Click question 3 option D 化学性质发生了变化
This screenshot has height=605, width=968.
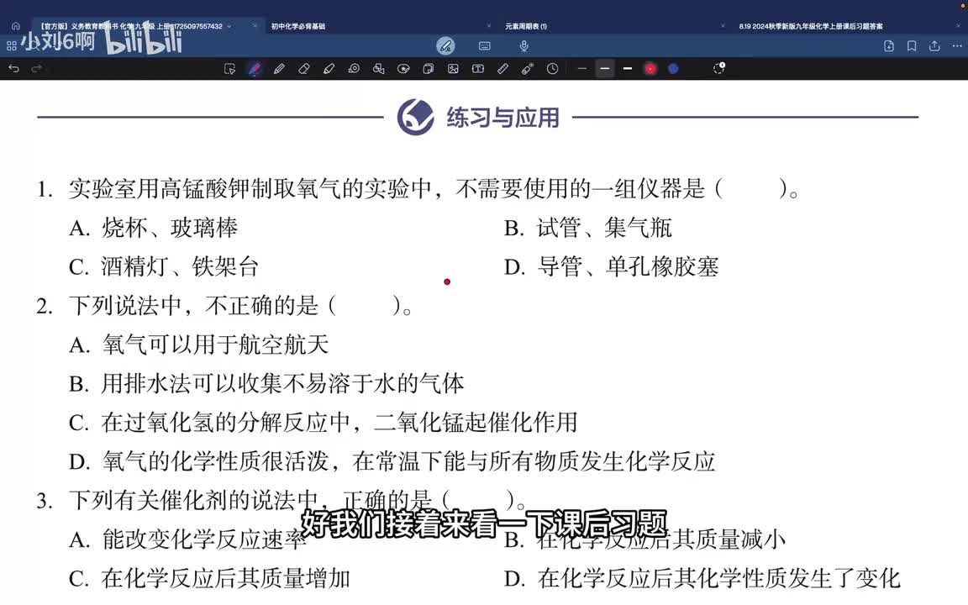coord(702,578)
